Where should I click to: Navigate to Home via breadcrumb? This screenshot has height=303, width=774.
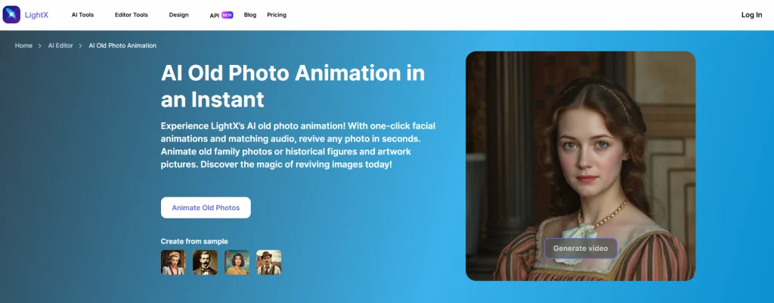point(23,45)
